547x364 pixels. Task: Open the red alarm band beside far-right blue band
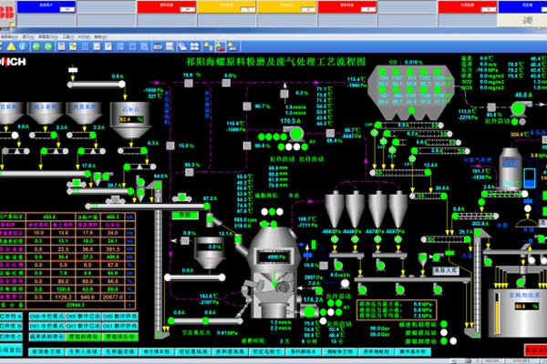(467, 7)
